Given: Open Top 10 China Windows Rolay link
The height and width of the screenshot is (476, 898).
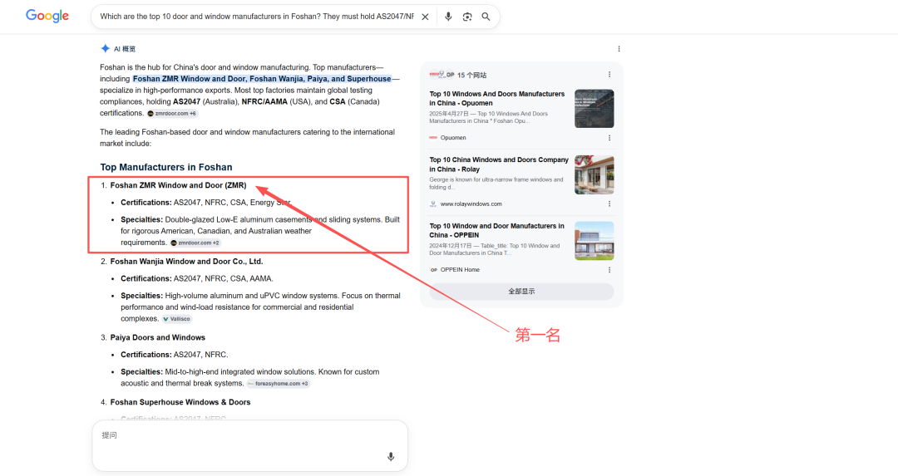Looking at the screenshot, I should pos(499,164).
